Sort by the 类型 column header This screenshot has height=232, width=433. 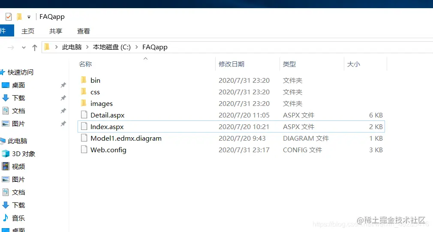tap(289, 64)
